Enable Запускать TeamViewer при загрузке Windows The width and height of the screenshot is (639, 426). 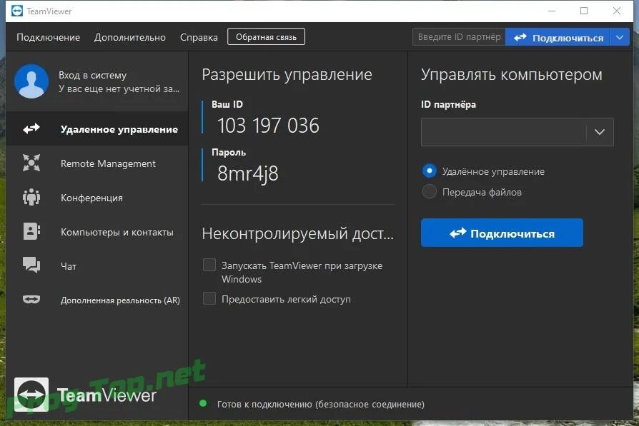click(209, 265)
